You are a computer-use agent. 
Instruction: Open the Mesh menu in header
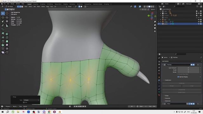click(38, 6)
